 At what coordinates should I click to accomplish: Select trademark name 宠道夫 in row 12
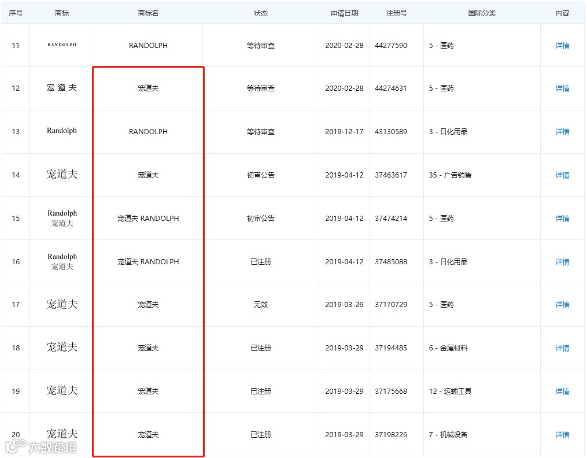point(148,88)
